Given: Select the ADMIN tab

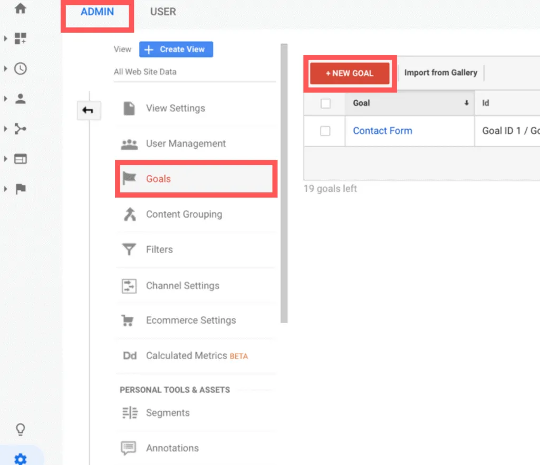Looking at the screenshot, I should (97, 12).
